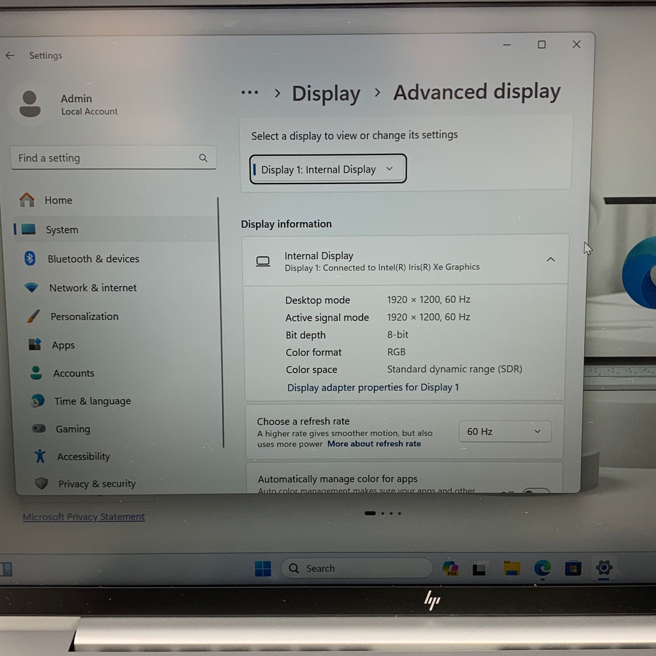This screenshot has width=656, height=656.
Task: Collapse the Internal Display information panel
Action: [551, 259]
